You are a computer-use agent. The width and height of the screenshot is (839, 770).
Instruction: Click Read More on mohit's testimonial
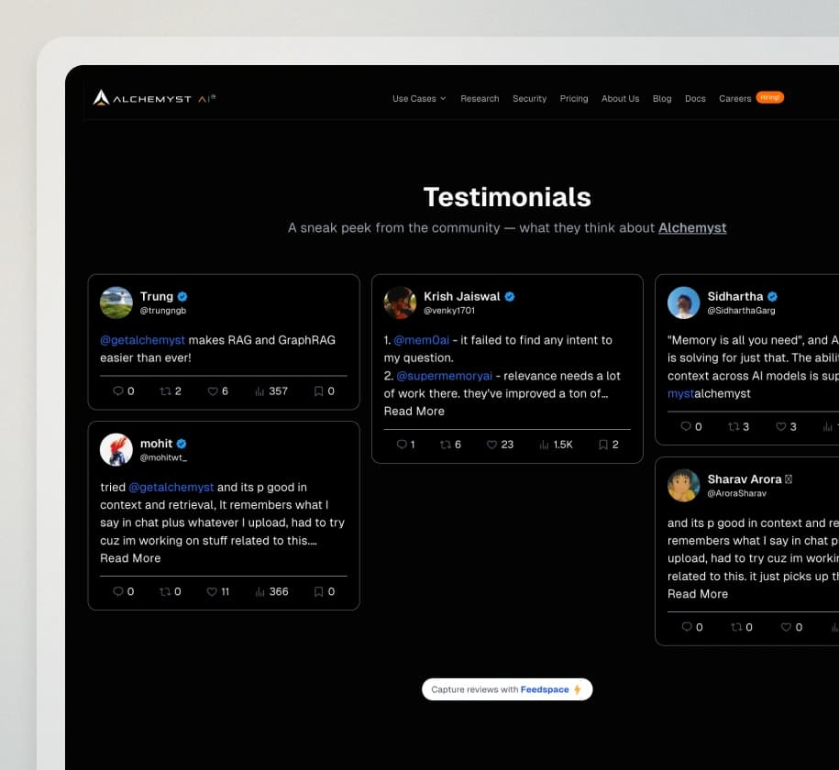tap(130, 557)
